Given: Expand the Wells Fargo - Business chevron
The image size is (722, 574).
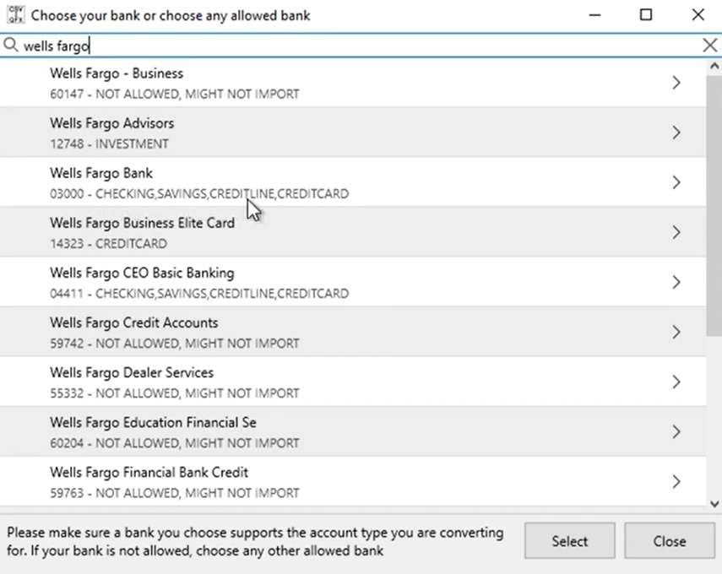Looking at the screenshot, I should [x=676, y=83].
